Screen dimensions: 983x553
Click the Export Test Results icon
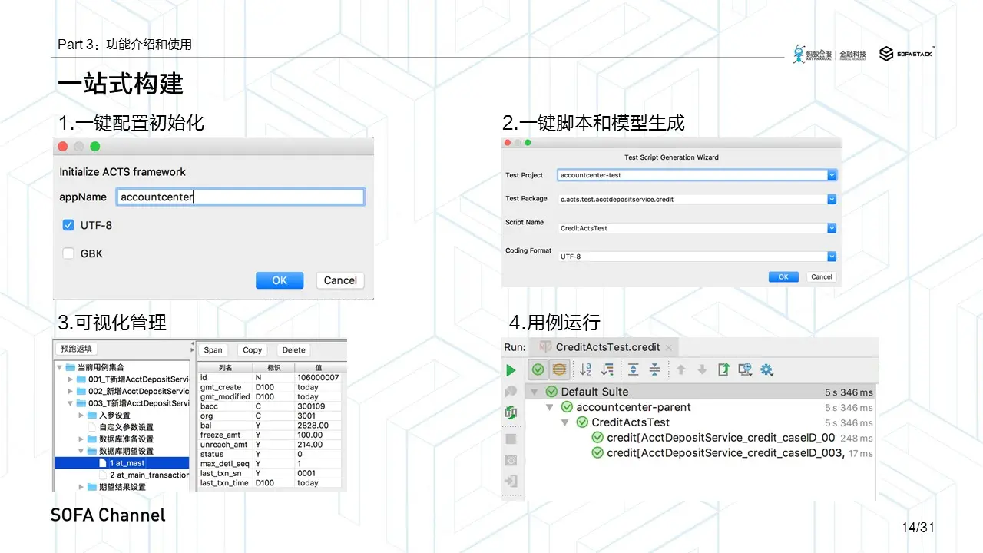coord(723,369)
